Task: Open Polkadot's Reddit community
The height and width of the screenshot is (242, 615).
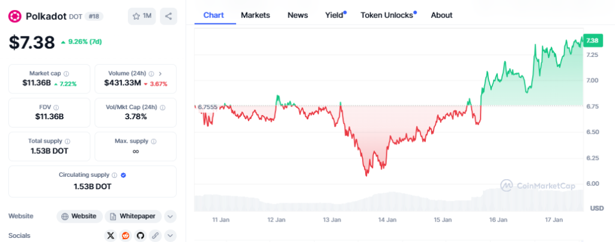Action: 126,235
